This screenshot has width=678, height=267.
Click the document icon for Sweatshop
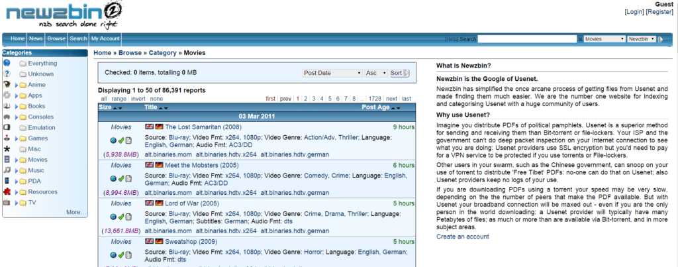128,254
